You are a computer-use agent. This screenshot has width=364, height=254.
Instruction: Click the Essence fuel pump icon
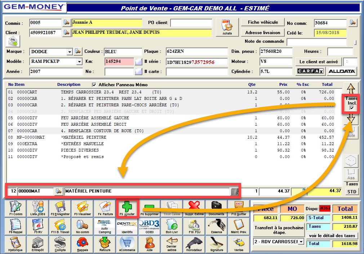[216, 226]
